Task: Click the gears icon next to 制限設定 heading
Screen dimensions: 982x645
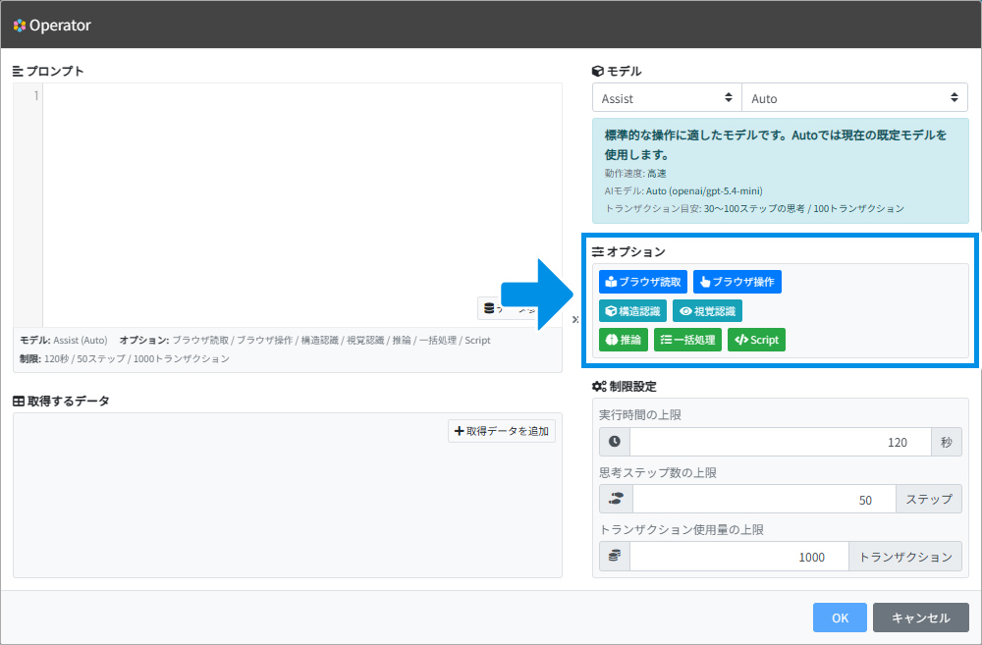Action: (x=599, y=387)
